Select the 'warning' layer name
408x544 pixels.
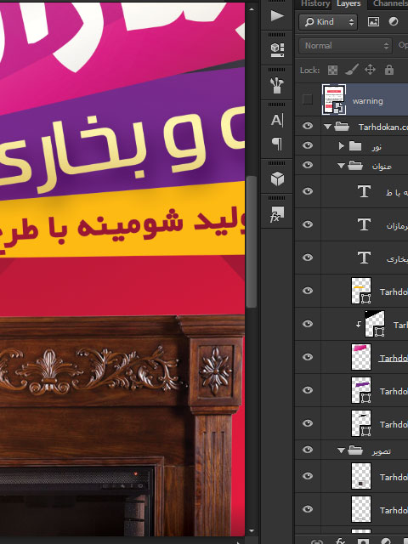point(368,101)
